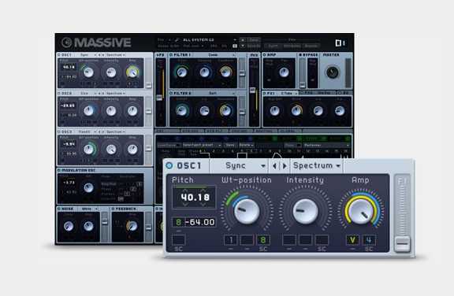Open OSC2 wavetable dropdown
454x296 pixels.
pos(86,94)
